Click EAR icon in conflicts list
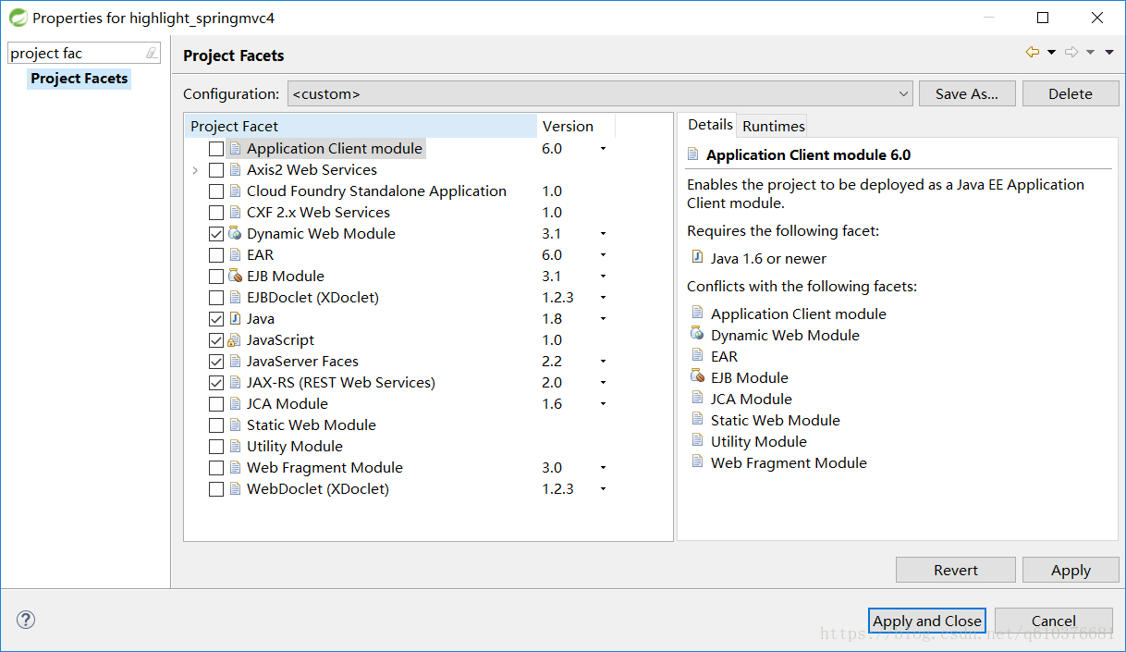This screenshot has width=1126, height=652. (x=697, y=355)
